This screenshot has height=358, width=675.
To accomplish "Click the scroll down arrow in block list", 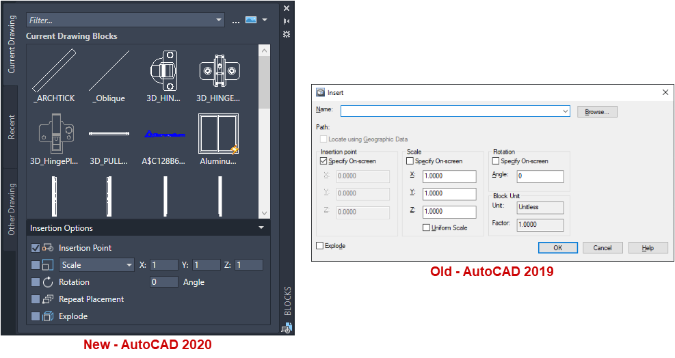I will click(x=264, y=213).
